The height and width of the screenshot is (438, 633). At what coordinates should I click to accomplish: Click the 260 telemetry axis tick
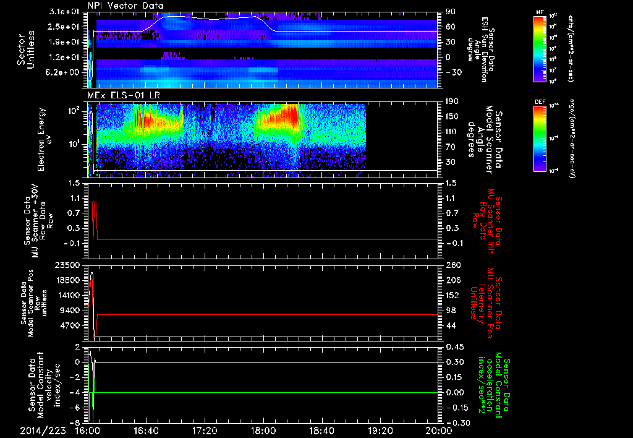point(454,265)
